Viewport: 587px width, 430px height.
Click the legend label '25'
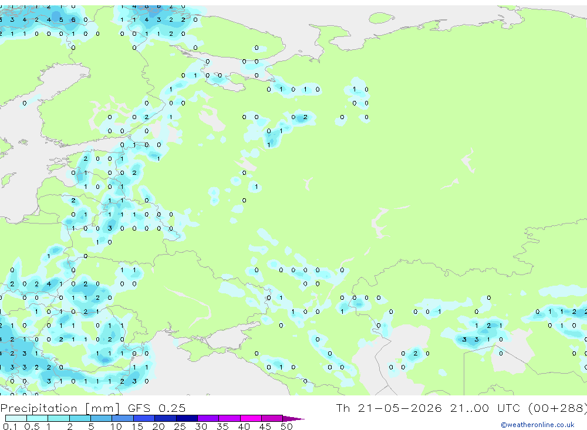180,426
